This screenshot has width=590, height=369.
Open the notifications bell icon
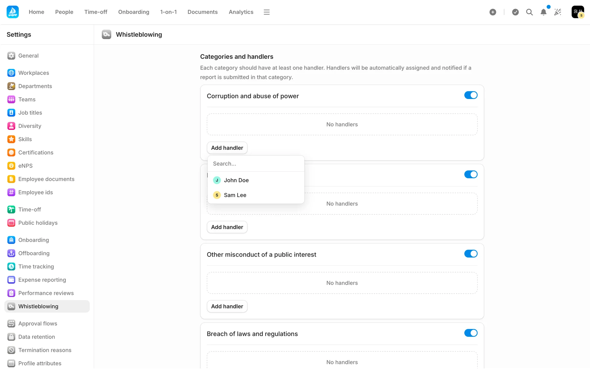click(x=543, y=12)
